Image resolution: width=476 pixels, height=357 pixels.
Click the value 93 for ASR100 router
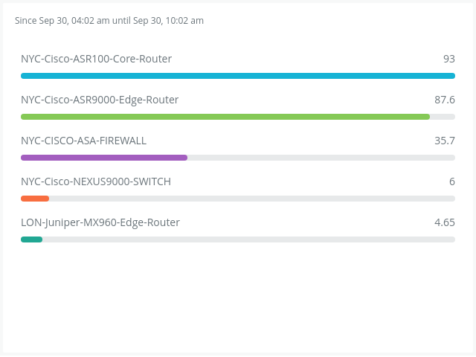tap(448, 59)
